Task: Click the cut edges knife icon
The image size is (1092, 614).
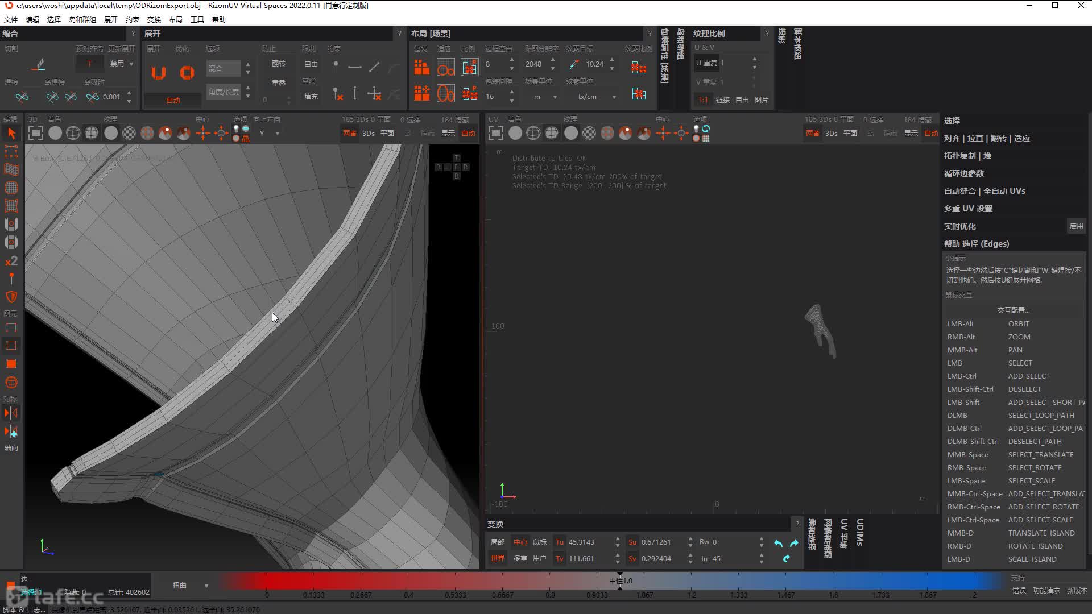Action: [x=39, y=64]
